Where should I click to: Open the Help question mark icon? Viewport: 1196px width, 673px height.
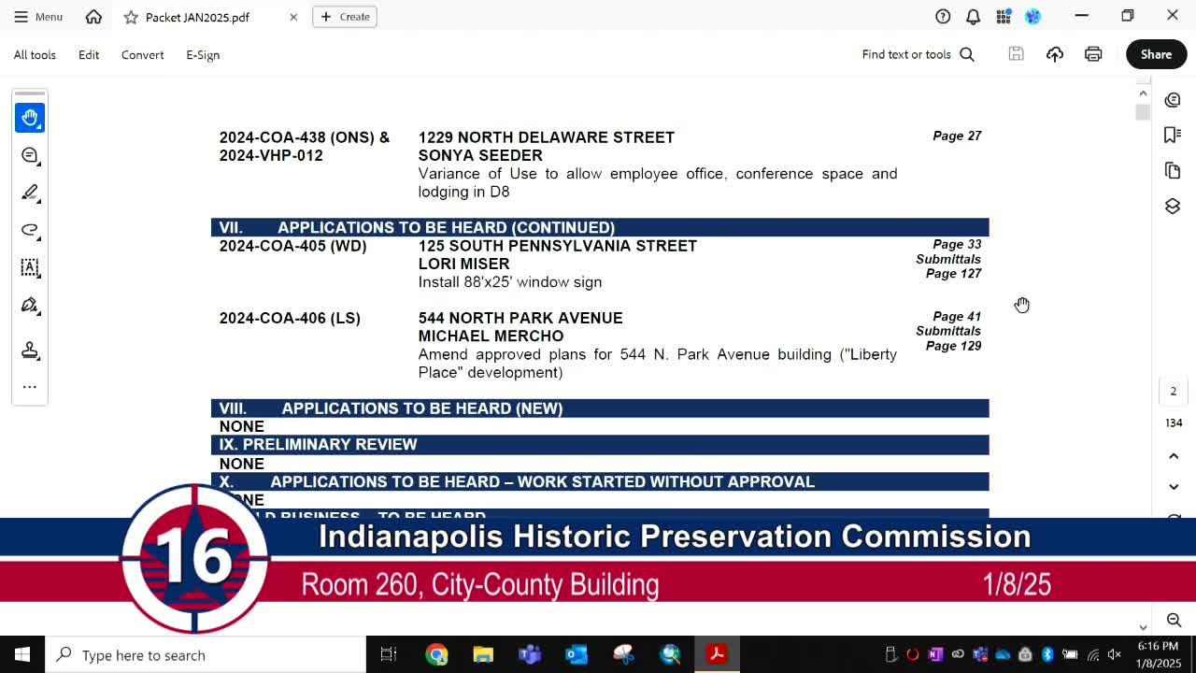[943, 17]
